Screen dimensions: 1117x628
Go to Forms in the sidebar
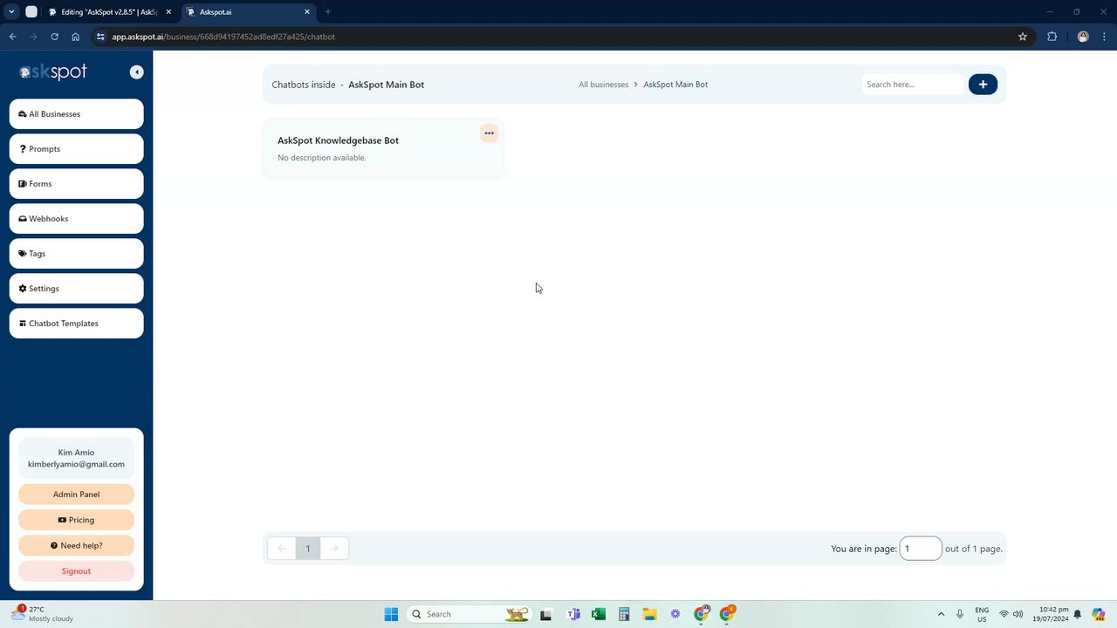coord(76,184)
